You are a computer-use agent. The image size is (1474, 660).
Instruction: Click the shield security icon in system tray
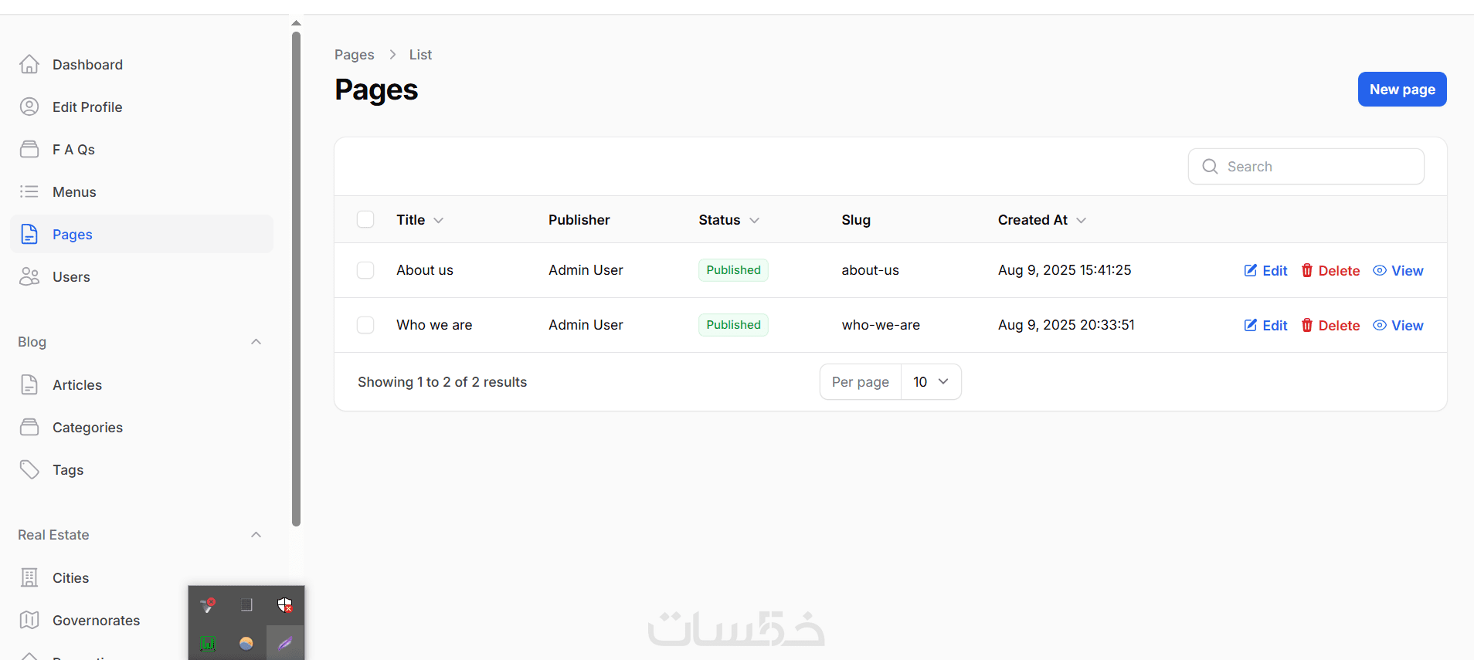click(x=285, y=605)
